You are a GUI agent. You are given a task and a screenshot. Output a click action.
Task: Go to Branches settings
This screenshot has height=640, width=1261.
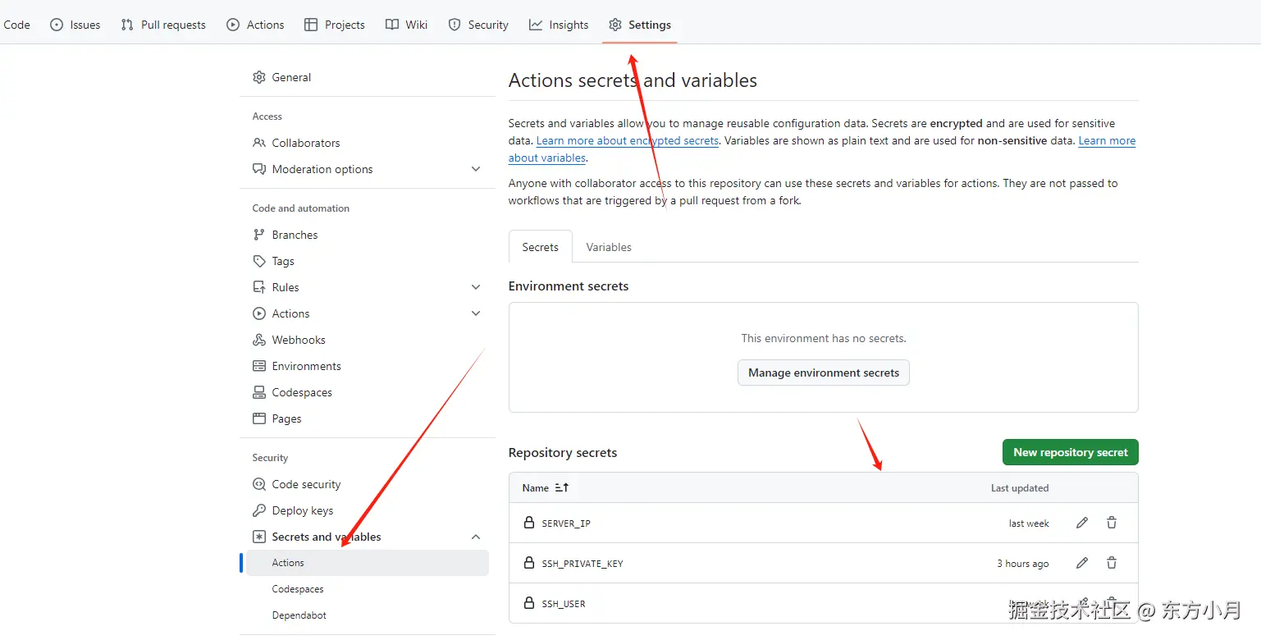[x=295, y=235]
